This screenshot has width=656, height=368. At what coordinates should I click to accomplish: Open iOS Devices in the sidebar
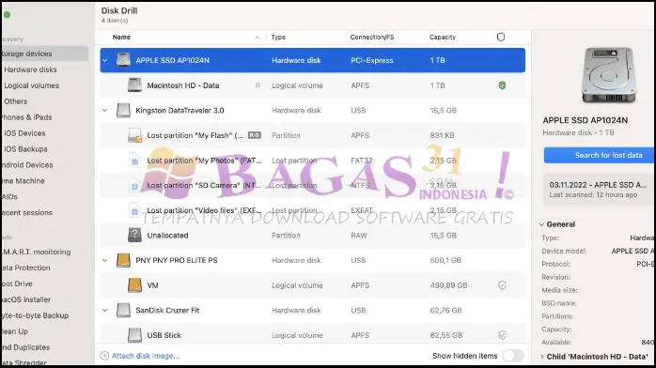(x=24, y=133)
